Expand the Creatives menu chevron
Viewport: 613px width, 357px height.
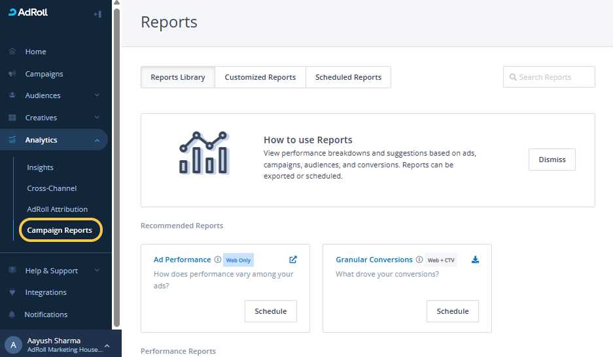click(97, 118)
